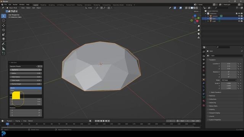This screenshot has height=137, width=244.
Task: Open the viewport Select menu
Action: [28, 8]
